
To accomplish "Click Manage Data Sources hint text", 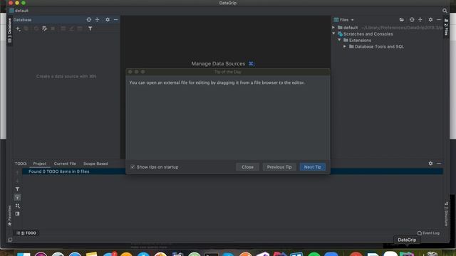I will pos(218,64).
